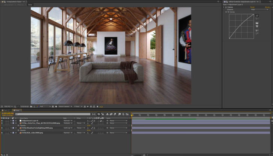Toggle the transparency grid icon
This screenshot has width=273, height=156.
click(56, 107)
